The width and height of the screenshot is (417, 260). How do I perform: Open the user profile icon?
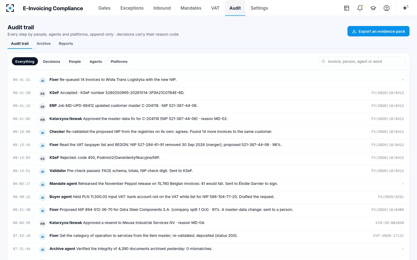(x=387, y=8)
